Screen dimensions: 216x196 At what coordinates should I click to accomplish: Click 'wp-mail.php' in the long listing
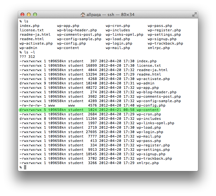pos(149,136)
